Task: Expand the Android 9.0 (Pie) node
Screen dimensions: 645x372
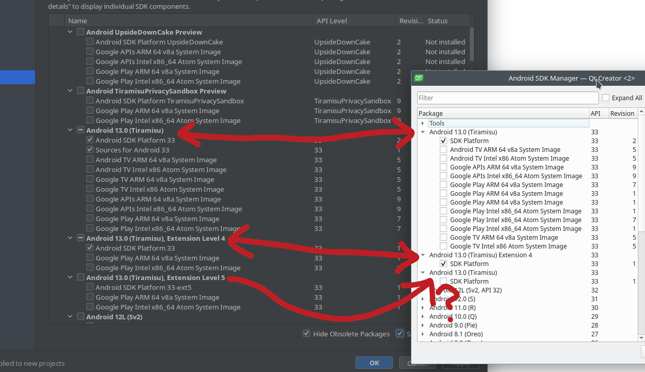Action: [x=423, y=326]
